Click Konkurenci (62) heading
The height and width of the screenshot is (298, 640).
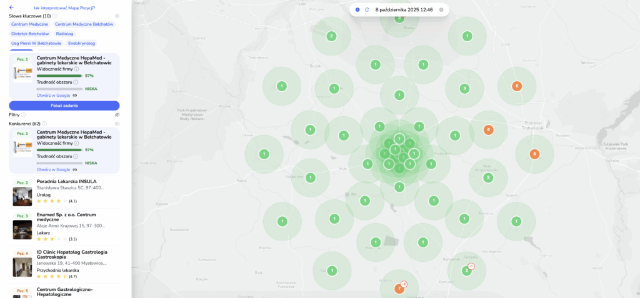[24, 124]
